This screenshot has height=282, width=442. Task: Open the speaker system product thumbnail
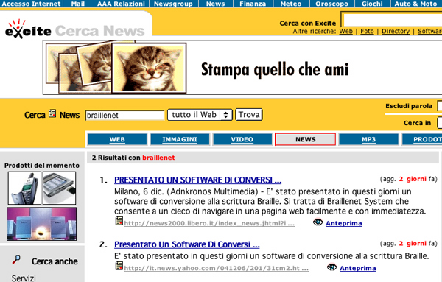point(41,224)
